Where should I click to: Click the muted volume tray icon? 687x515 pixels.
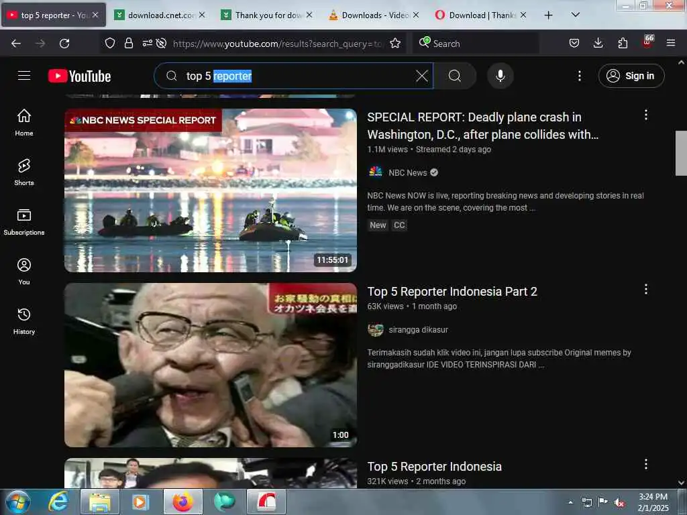619,502
